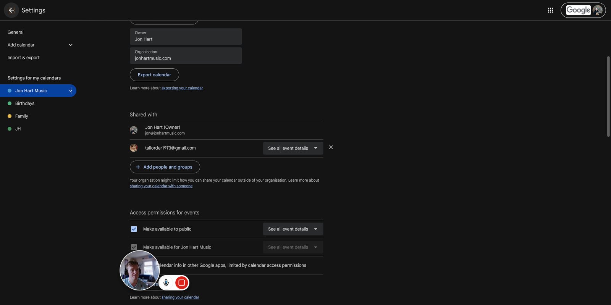The image size is (611, 305).
Task: Stop the screen recording
Action: [182, 283]
